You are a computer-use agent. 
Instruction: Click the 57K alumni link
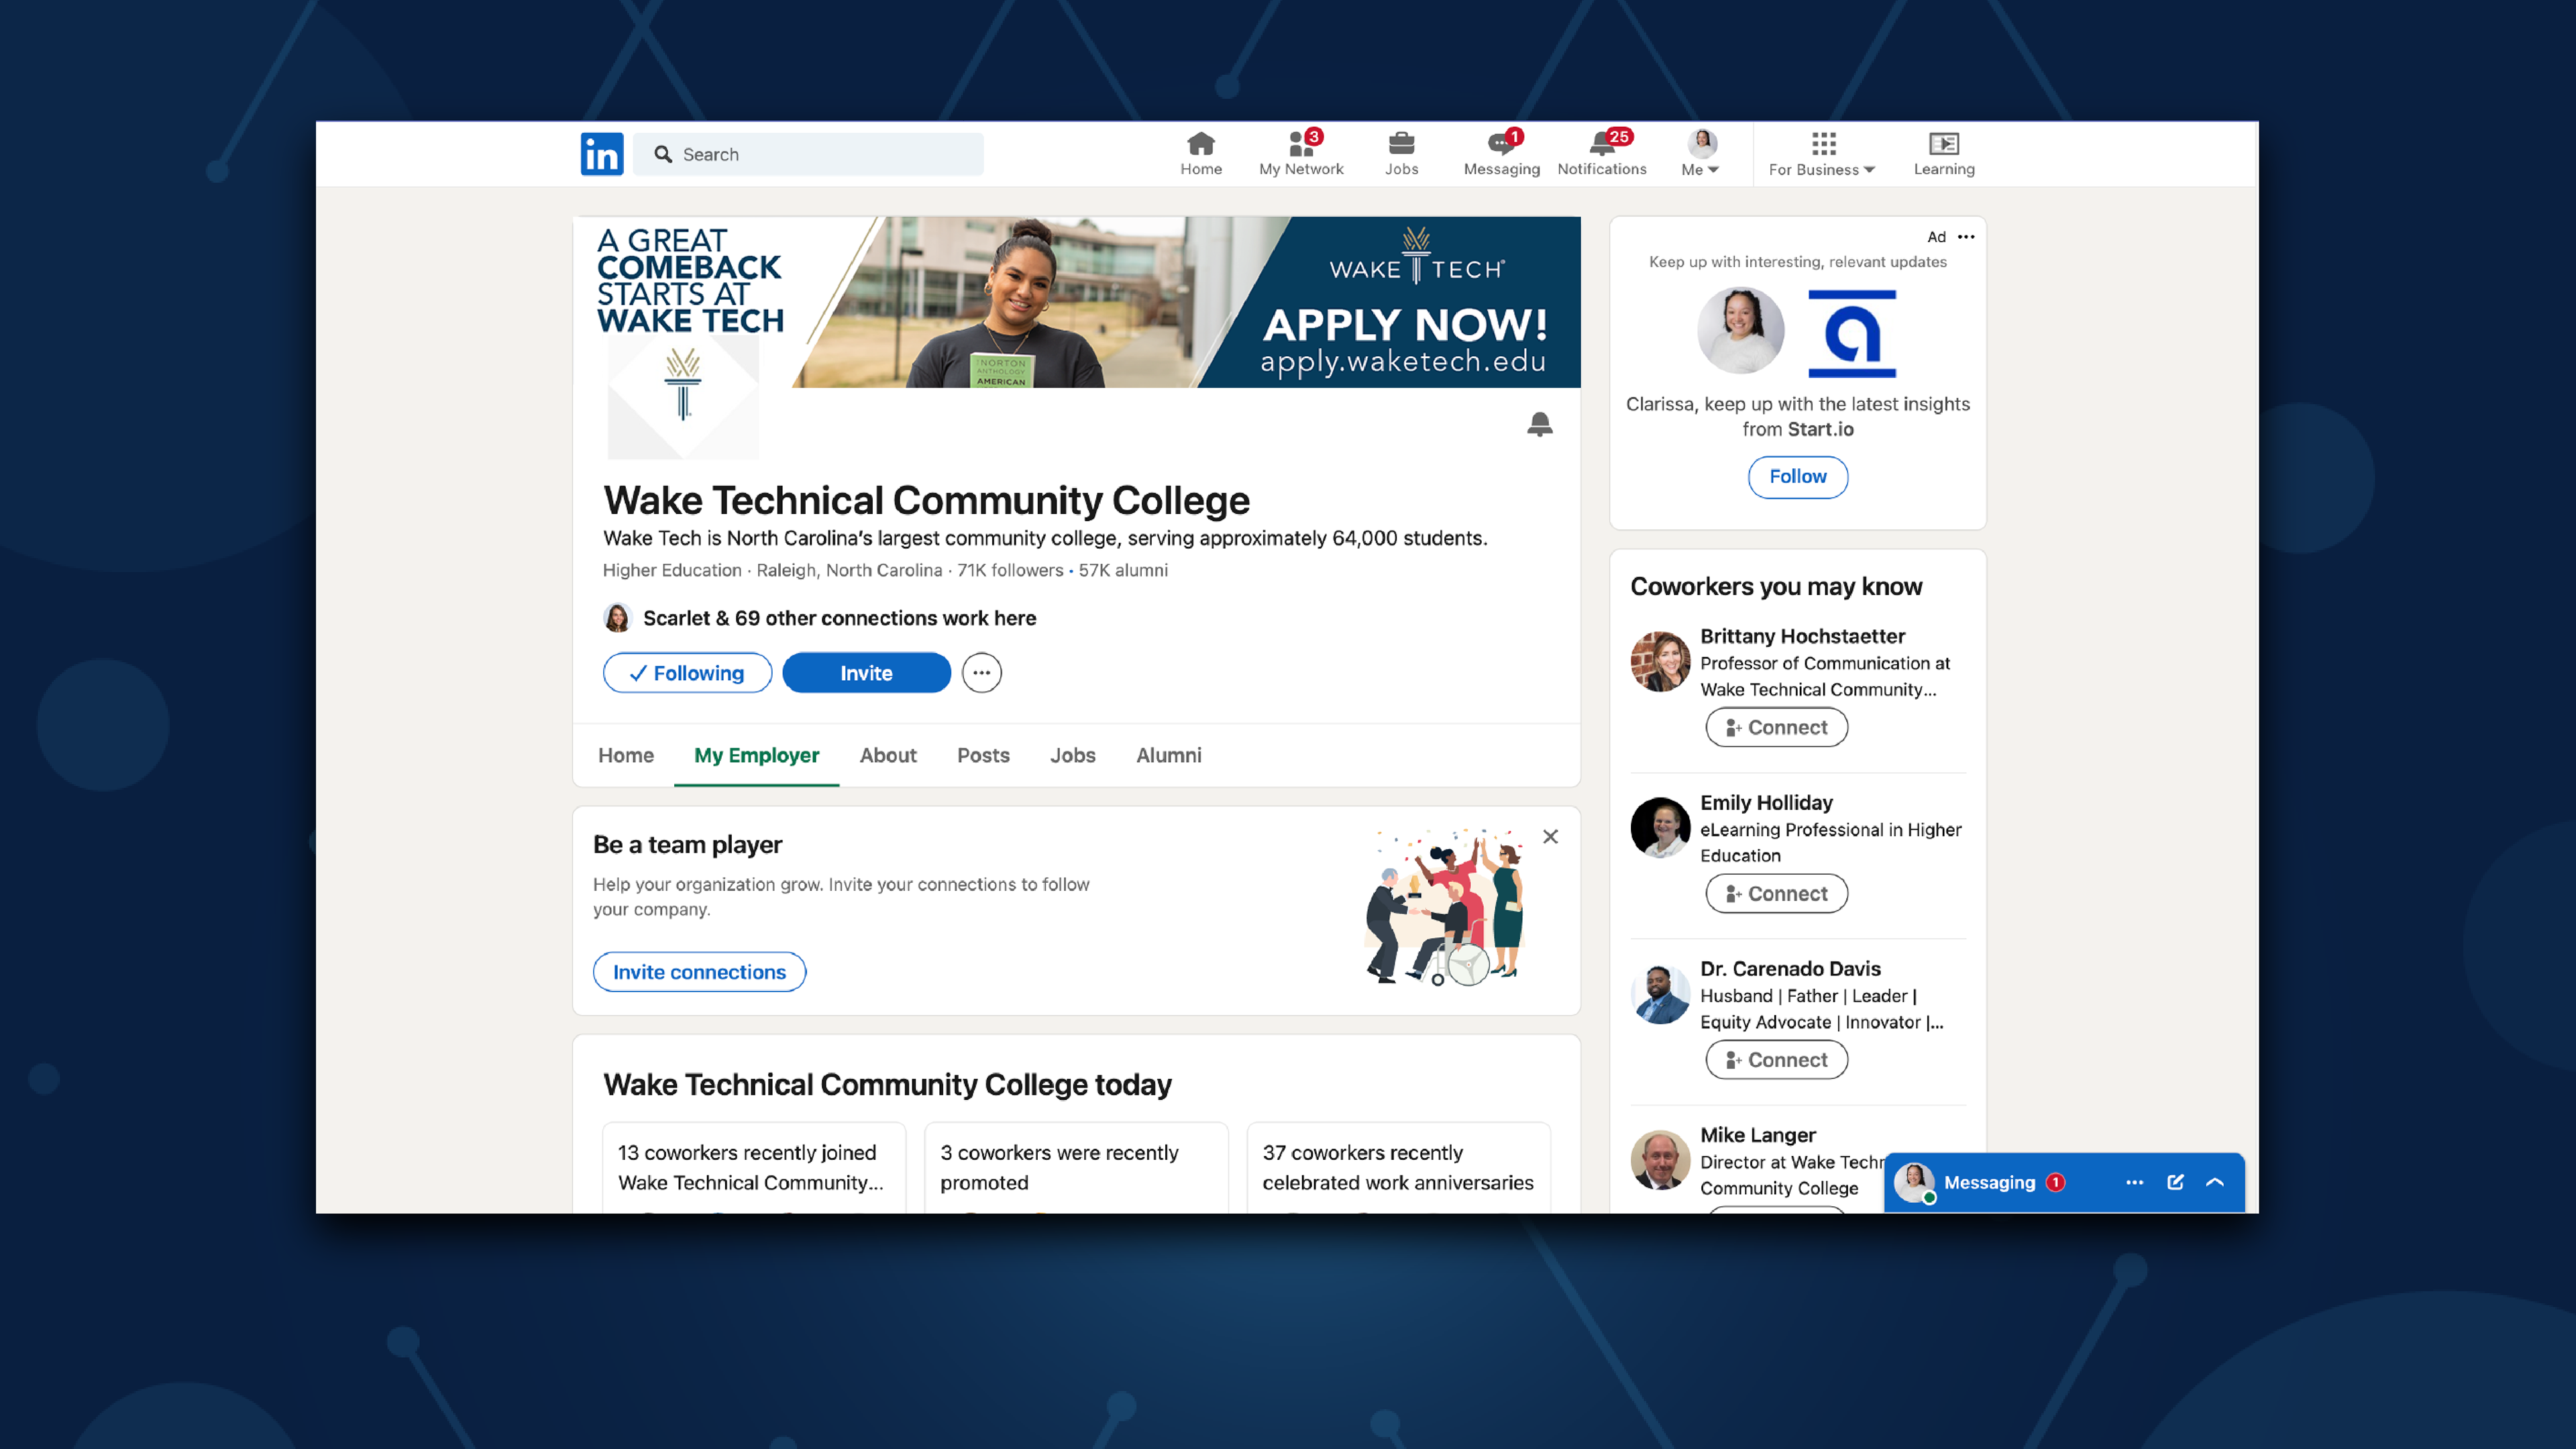pos(1123,570)
